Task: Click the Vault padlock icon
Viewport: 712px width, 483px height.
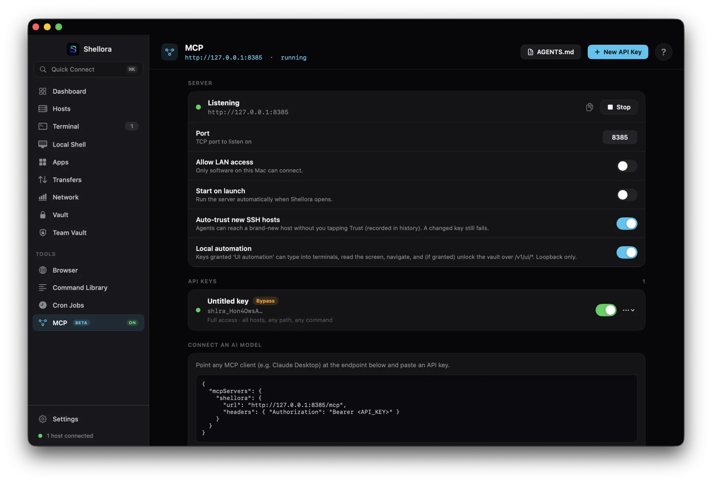Action: (43, 215)
